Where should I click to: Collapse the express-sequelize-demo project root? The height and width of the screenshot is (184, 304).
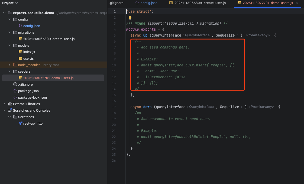click(4, 13)
